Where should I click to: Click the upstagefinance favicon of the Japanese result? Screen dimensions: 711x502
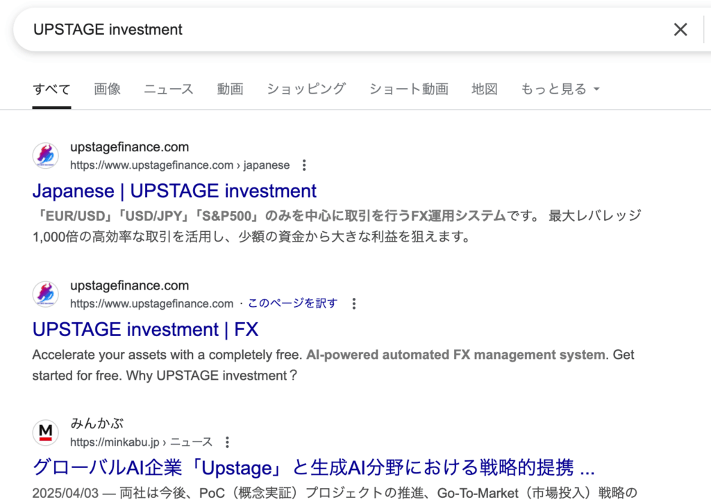(x=45, y=156)
